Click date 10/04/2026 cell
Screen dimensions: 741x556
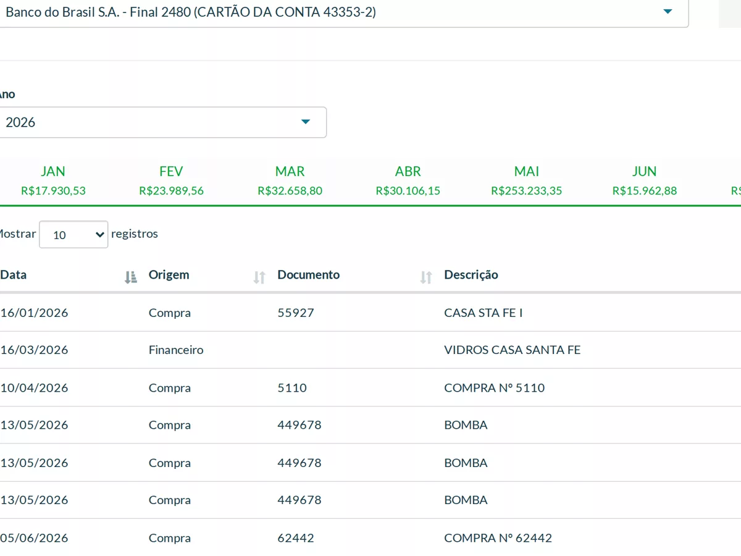(x=34, y=388)
